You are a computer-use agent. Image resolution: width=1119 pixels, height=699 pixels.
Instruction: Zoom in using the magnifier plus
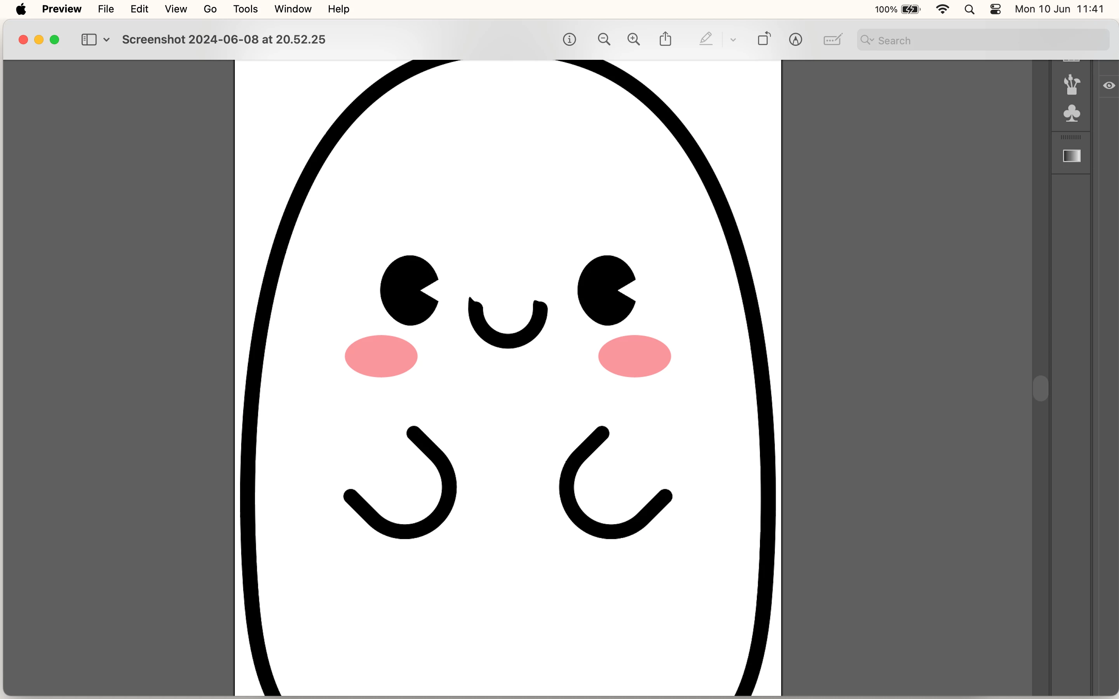click(x=633, y=40)
